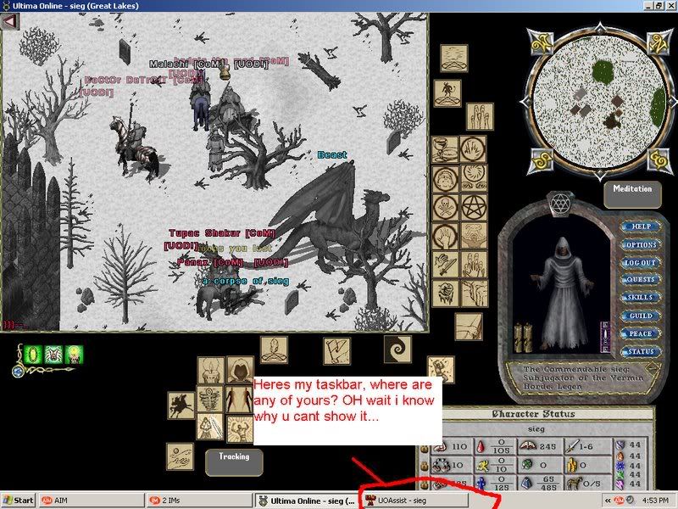678x509 pixels.
Task: Select the flag ability icon
Action: (336, 351)
